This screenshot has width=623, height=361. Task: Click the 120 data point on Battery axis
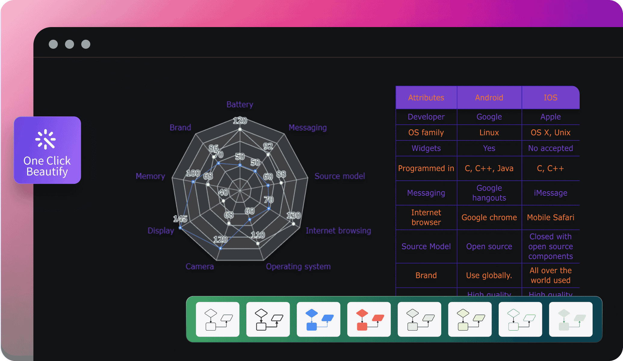(x=240, y=129)
